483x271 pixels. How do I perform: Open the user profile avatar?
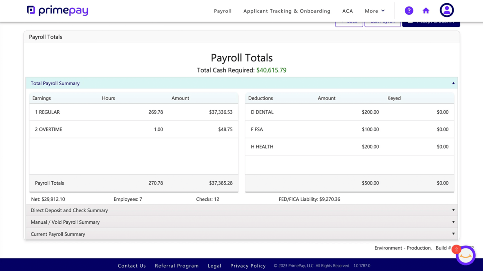tap(447, 10)
